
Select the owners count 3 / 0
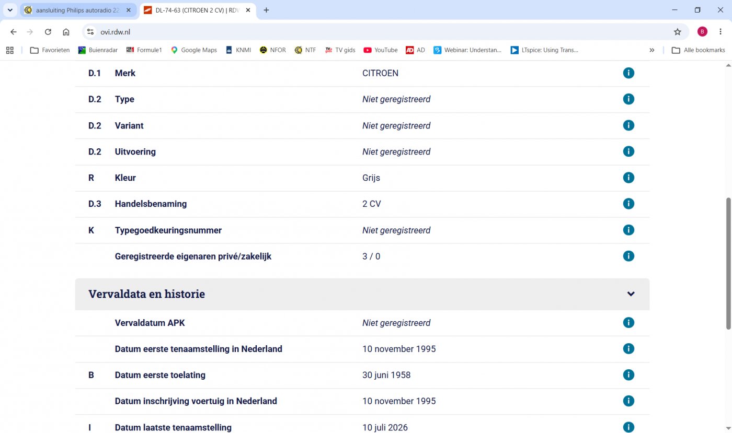[371, 256]
